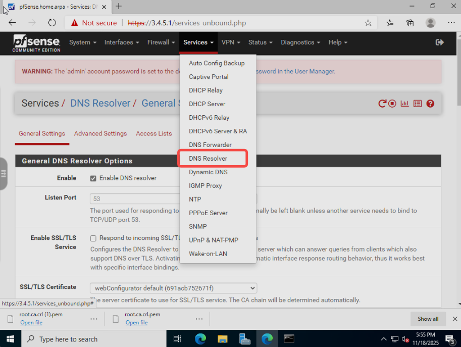Open the browser Collections icon
The image size is (461, 347).
pyautogui.click(x=410, y=23)
